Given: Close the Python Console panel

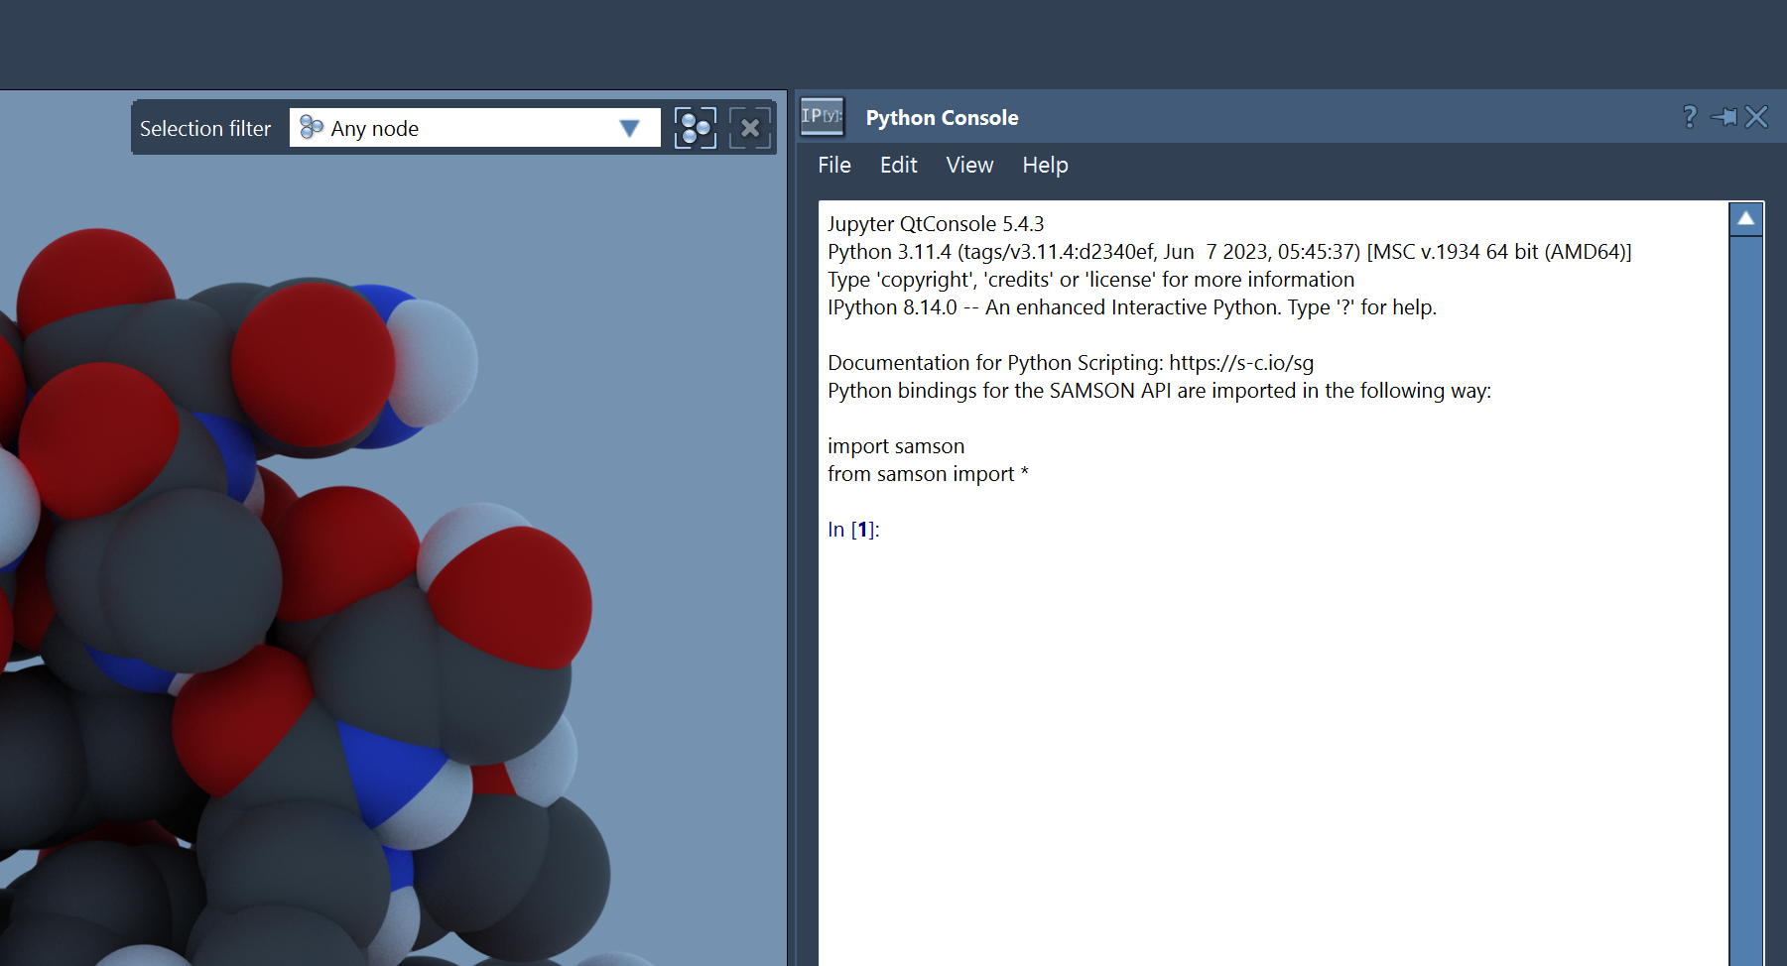Looking at the screenshot, I should point(1756,117).
